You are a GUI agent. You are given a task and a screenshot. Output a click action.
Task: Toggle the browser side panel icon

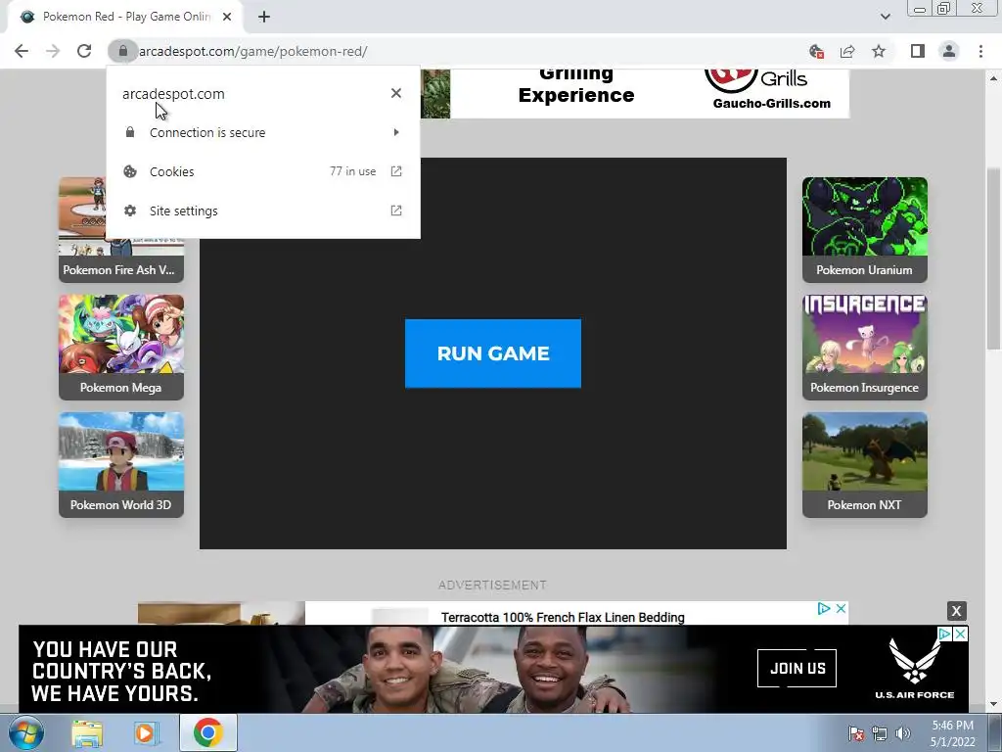(918, 51)
